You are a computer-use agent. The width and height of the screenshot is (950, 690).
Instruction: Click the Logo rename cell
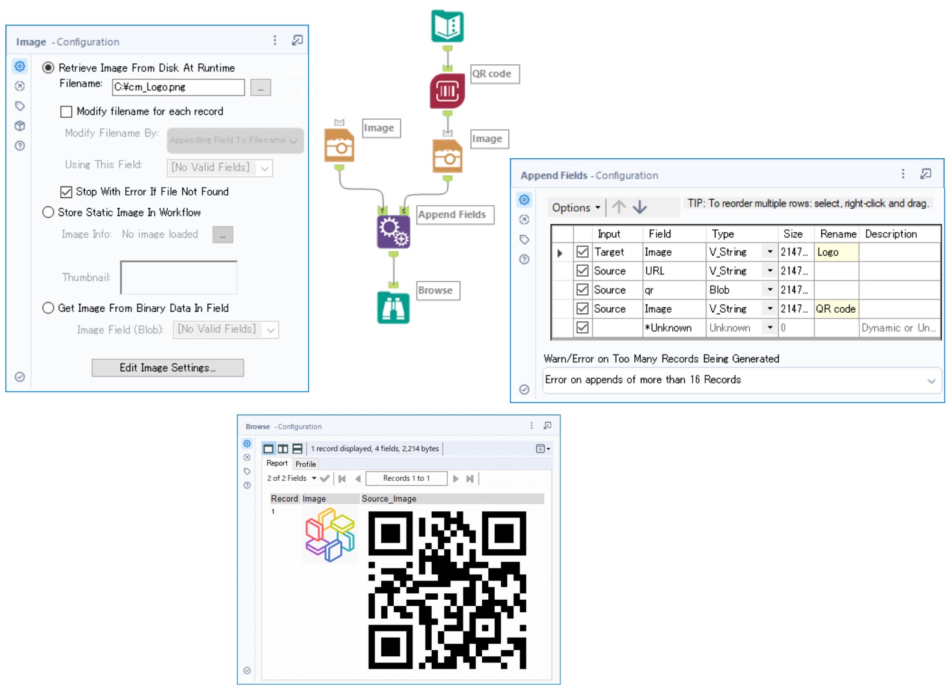pyautogui.click(x=836, y=252)
